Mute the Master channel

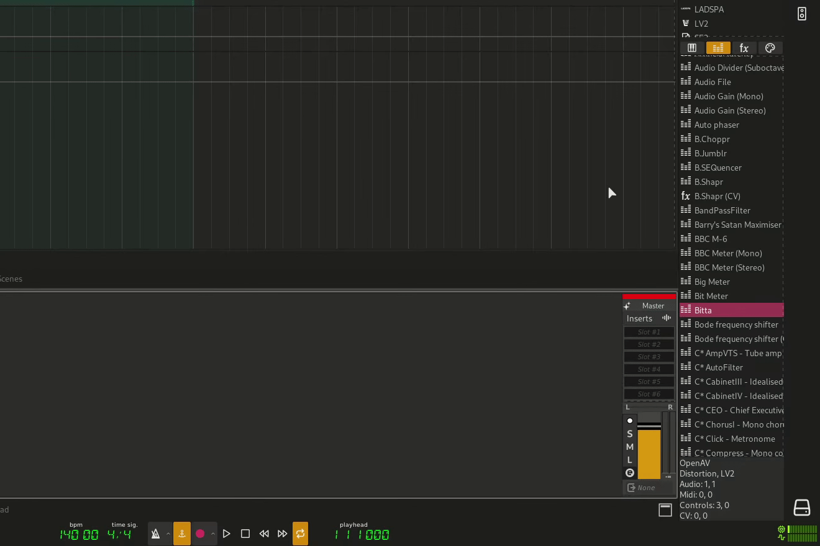tap(630, 447)
